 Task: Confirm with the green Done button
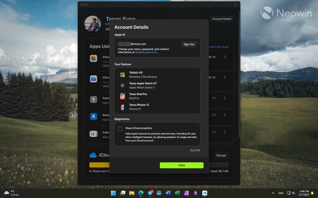(182, 165)
